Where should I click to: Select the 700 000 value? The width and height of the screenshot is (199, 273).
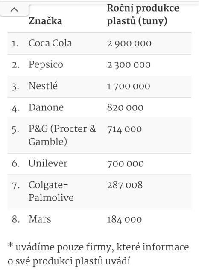coord(125,164)
